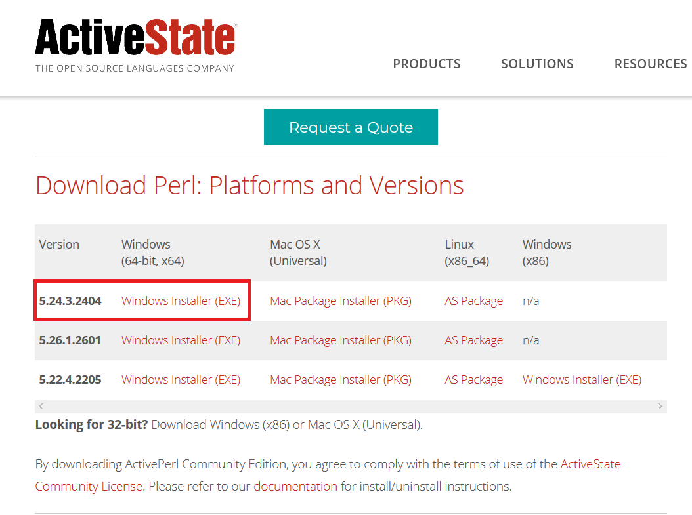
Task: Select version text 5.26.1.2601
Action: point(70,340)
